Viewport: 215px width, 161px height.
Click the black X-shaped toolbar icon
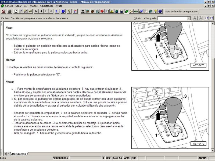(83, 11)
